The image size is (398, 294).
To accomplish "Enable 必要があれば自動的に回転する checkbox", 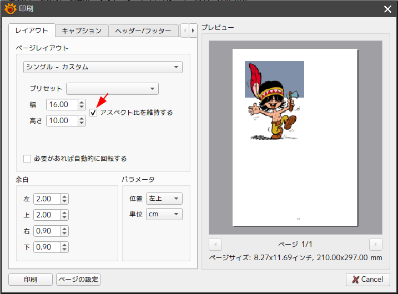I will (x=27, y=159).
